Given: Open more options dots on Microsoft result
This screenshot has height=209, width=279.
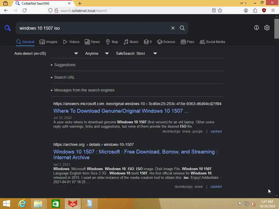Looking at the screenshot, I should click(207, 131).
